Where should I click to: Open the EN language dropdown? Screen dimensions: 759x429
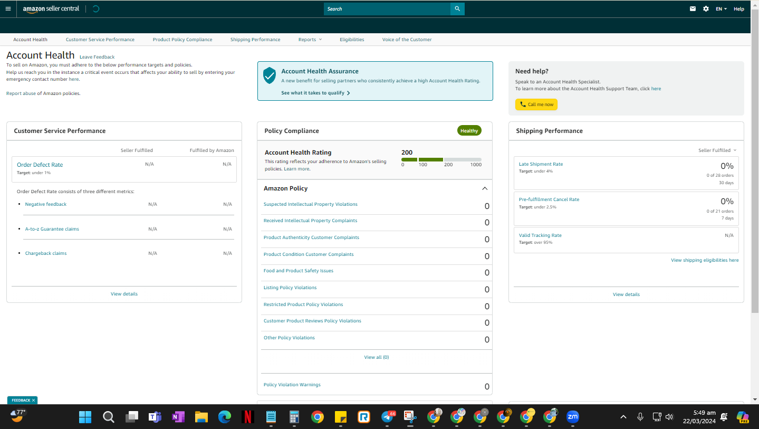click(x=721, y=9)
